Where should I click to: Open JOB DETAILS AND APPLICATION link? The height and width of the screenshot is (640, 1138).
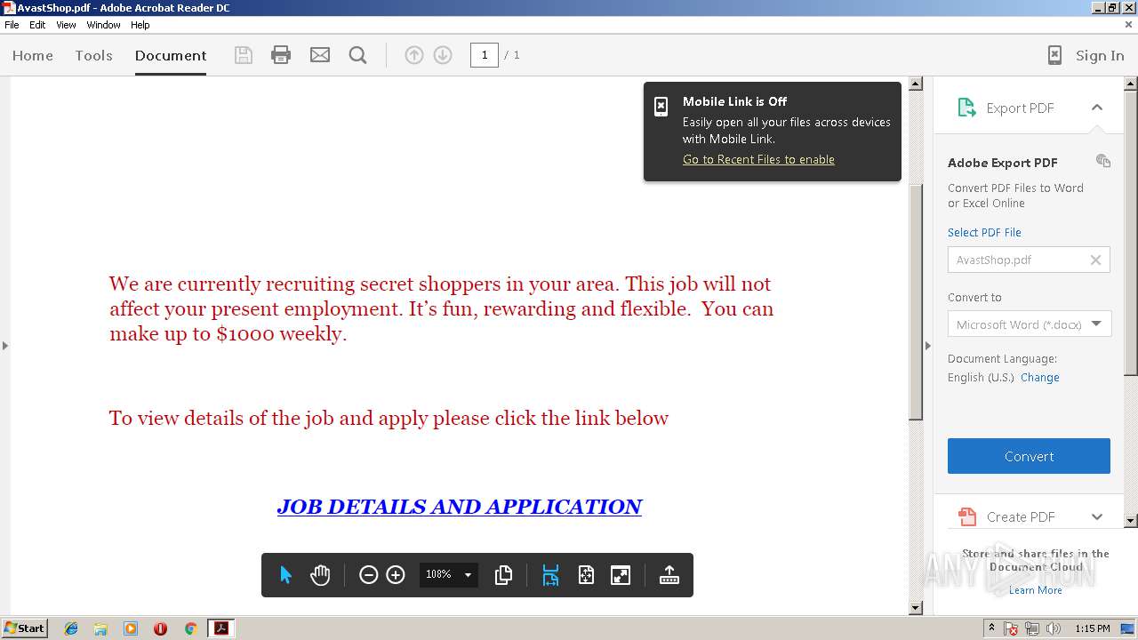click(459, 507)
